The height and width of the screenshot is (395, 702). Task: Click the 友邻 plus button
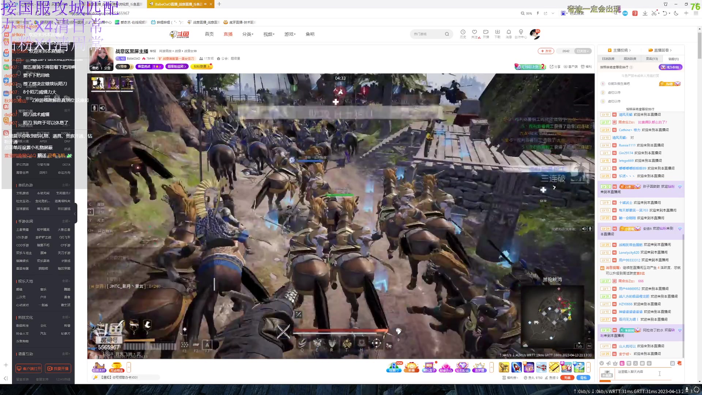(546, 51)
